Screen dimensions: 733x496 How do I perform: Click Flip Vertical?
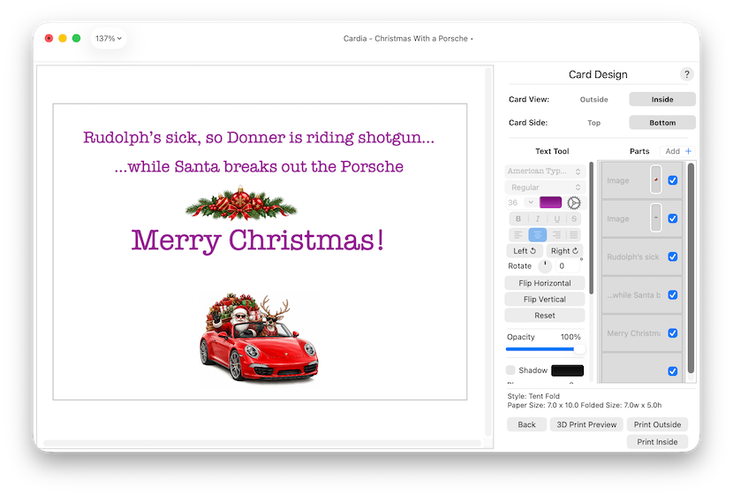click(x=545, y=299)
